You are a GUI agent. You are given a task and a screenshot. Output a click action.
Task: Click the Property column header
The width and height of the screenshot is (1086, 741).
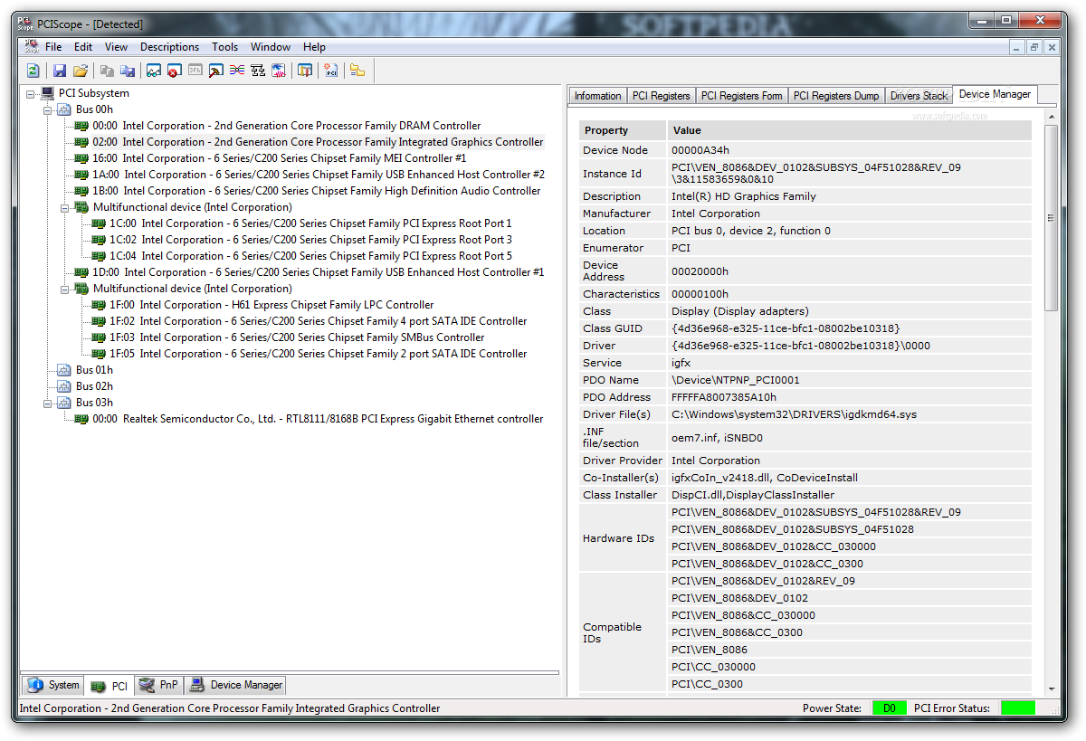623,130
